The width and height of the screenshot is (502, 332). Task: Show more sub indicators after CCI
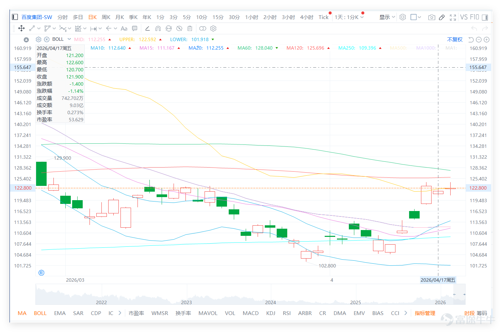point(406,313)
